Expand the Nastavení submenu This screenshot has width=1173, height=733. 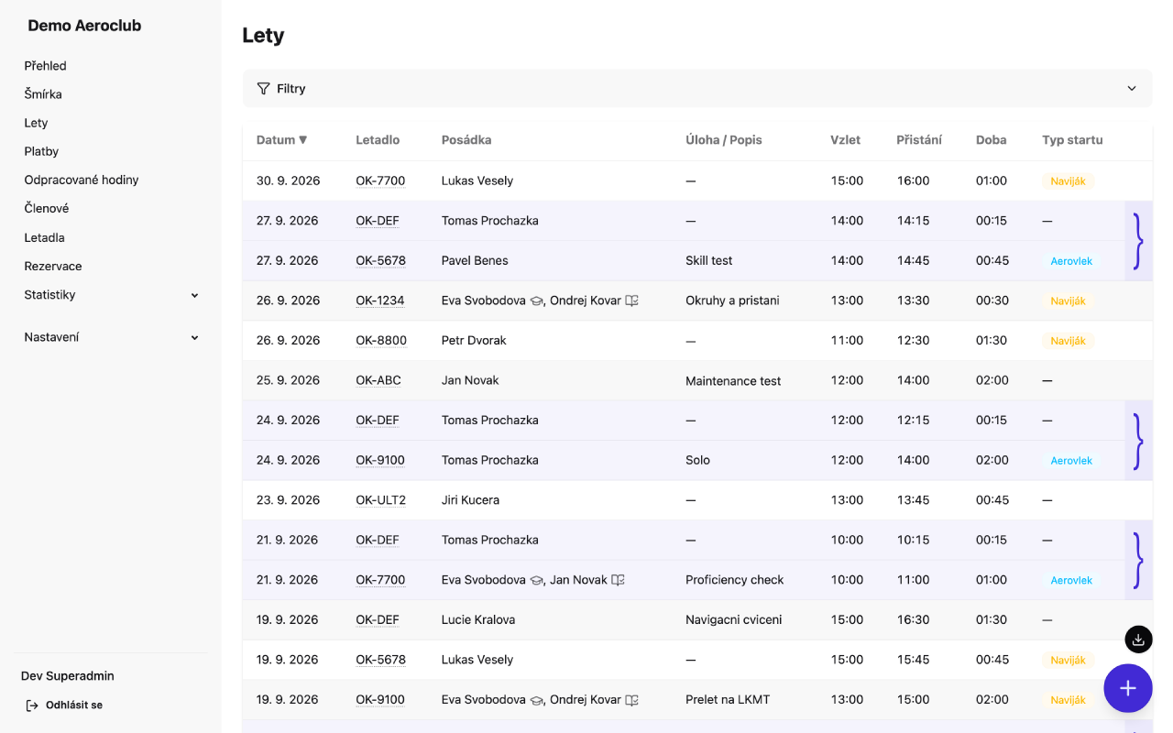point(194,337)
